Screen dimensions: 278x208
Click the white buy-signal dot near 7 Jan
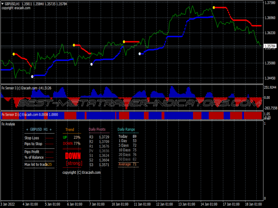point(91,64)
